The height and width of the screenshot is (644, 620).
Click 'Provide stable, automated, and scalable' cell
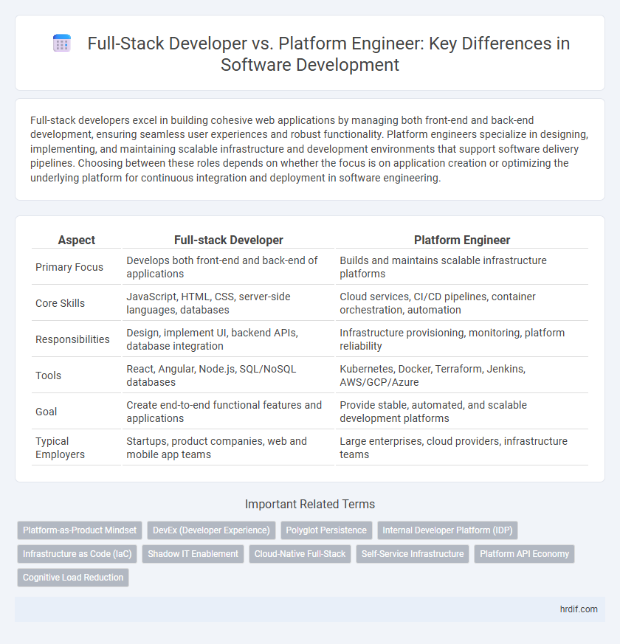[462, 412]
